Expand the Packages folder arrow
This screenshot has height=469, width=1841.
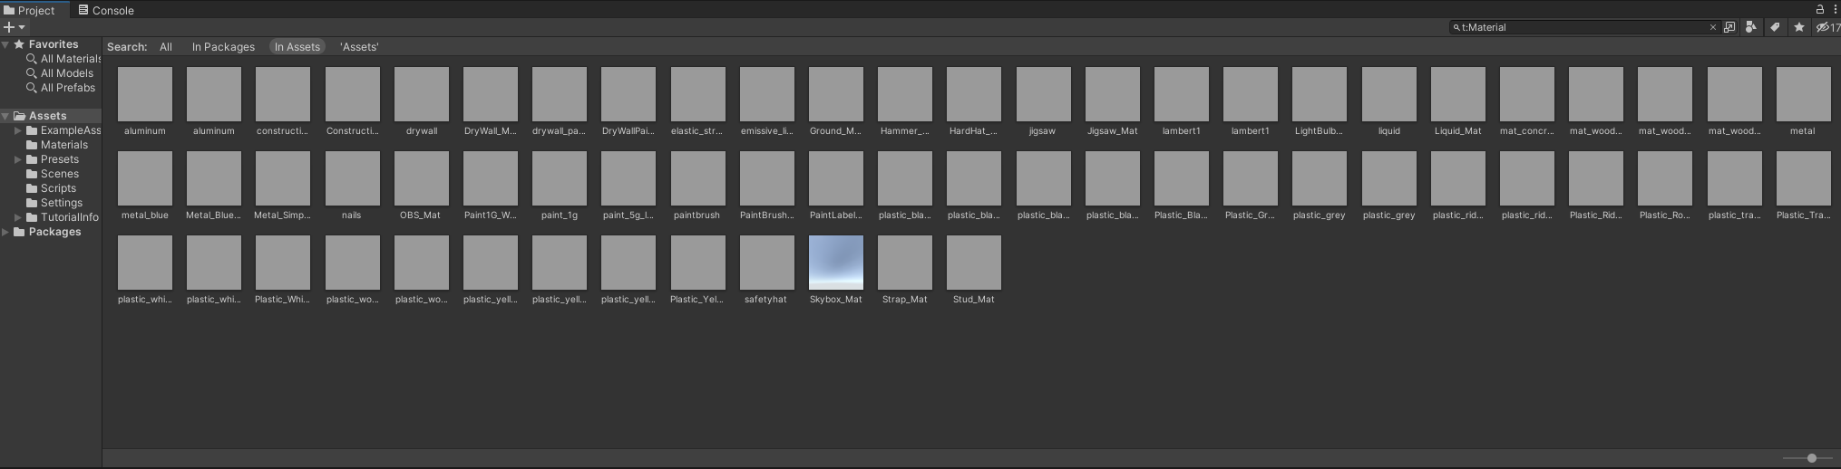(x=5, y=232)
